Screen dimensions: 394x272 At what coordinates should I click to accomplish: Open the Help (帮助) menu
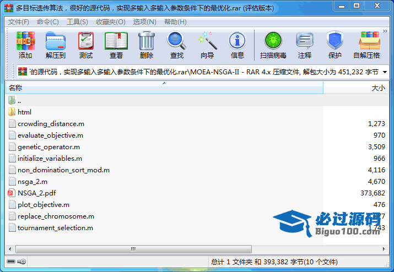tap(175, 22)
